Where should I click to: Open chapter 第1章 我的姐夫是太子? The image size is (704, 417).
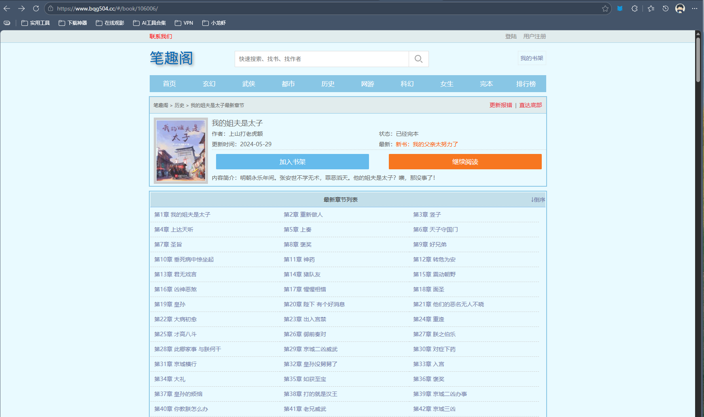click(182, 215)
